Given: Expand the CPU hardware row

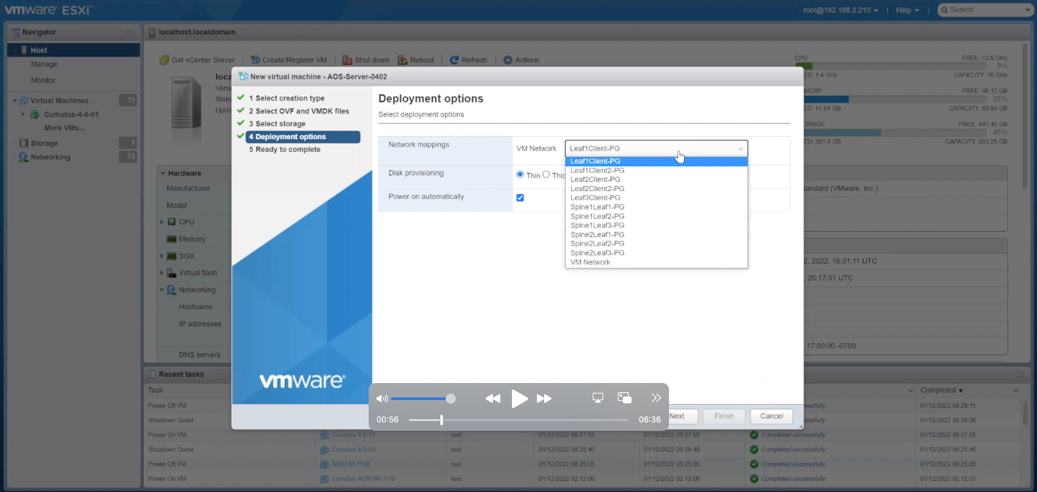Looking at the screenshot, I should [x=162, y=222].
